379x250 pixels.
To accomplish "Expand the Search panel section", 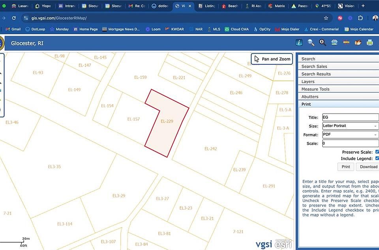I will [338, 59].
